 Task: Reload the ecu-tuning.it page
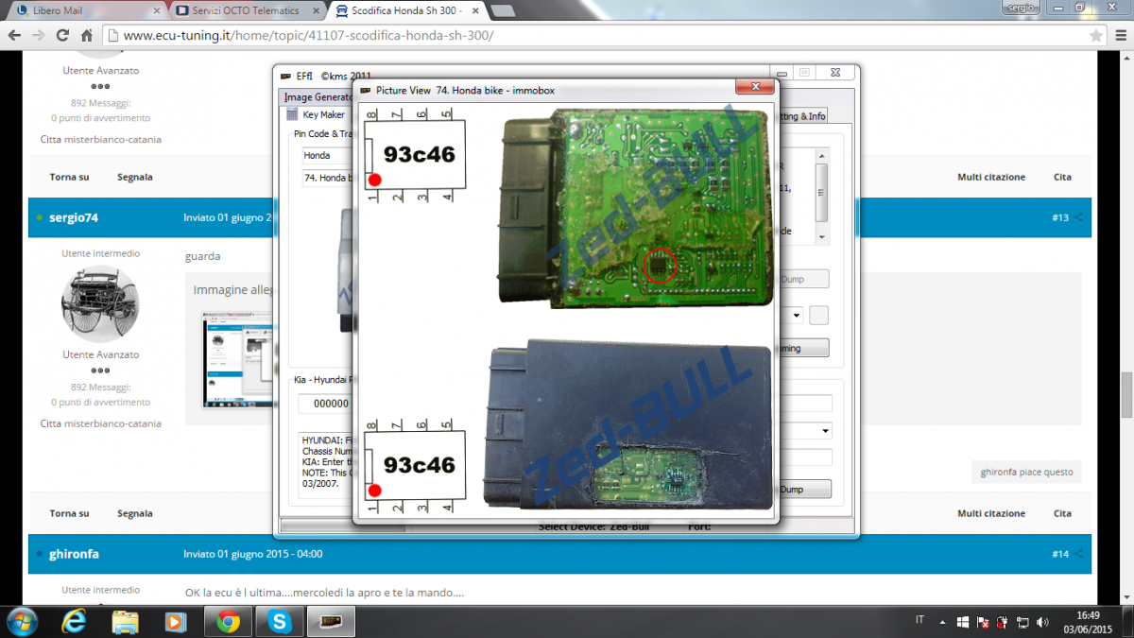[62, 36]
